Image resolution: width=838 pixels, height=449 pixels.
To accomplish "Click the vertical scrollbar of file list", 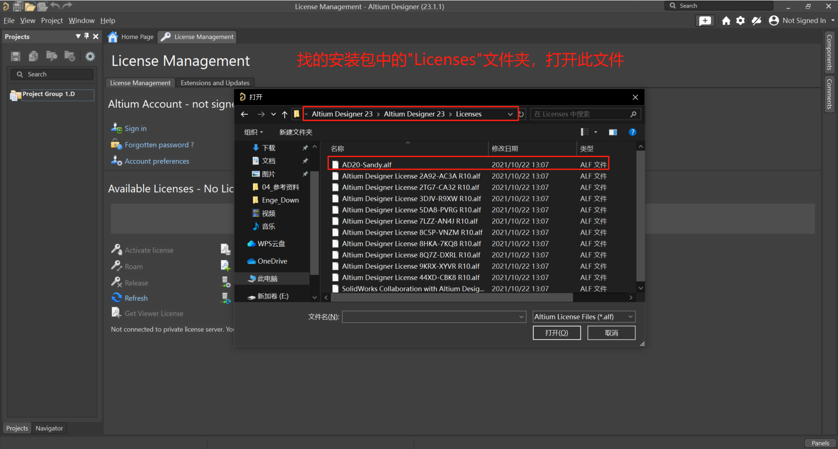I will pyautogui.click(x=641, y=216).
